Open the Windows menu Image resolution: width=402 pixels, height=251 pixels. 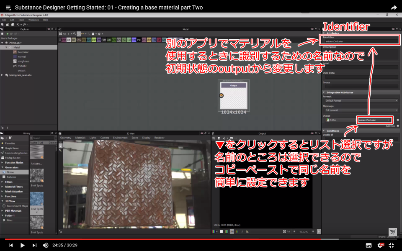[x=33, y=20]
